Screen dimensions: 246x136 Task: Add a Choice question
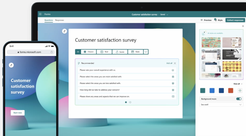tap(89, 52)
